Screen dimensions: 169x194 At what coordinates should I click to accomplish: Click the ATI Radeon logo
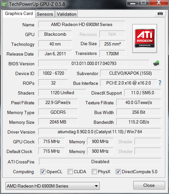[x=145, y=38]
